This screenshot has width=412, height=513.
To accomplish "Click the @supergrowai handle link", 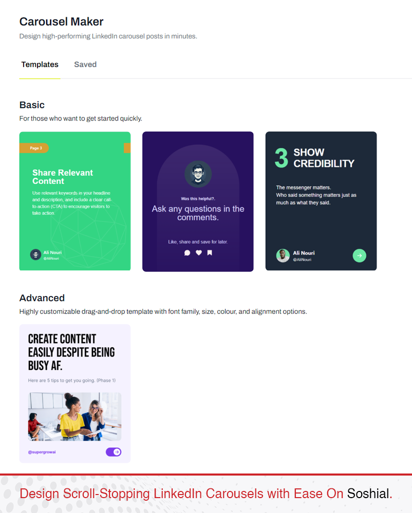I will tap(42, 452).
